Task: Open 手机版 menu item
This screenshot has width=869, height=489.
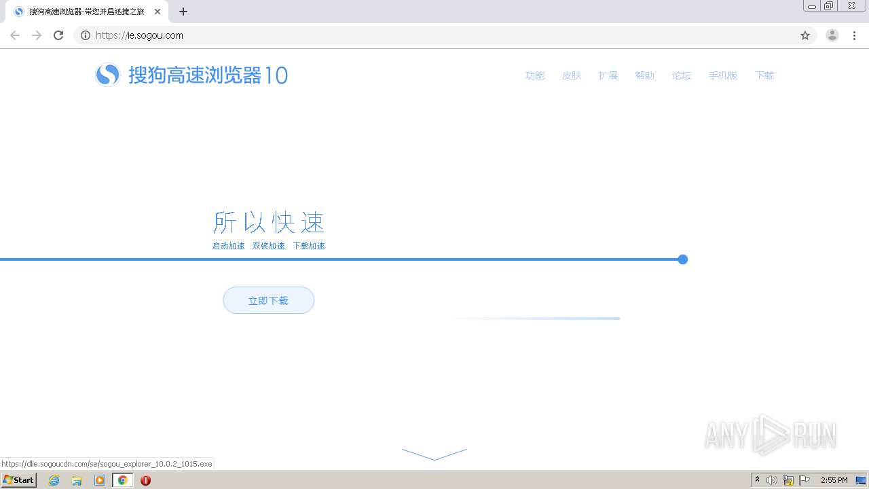Action: (723, 75)
